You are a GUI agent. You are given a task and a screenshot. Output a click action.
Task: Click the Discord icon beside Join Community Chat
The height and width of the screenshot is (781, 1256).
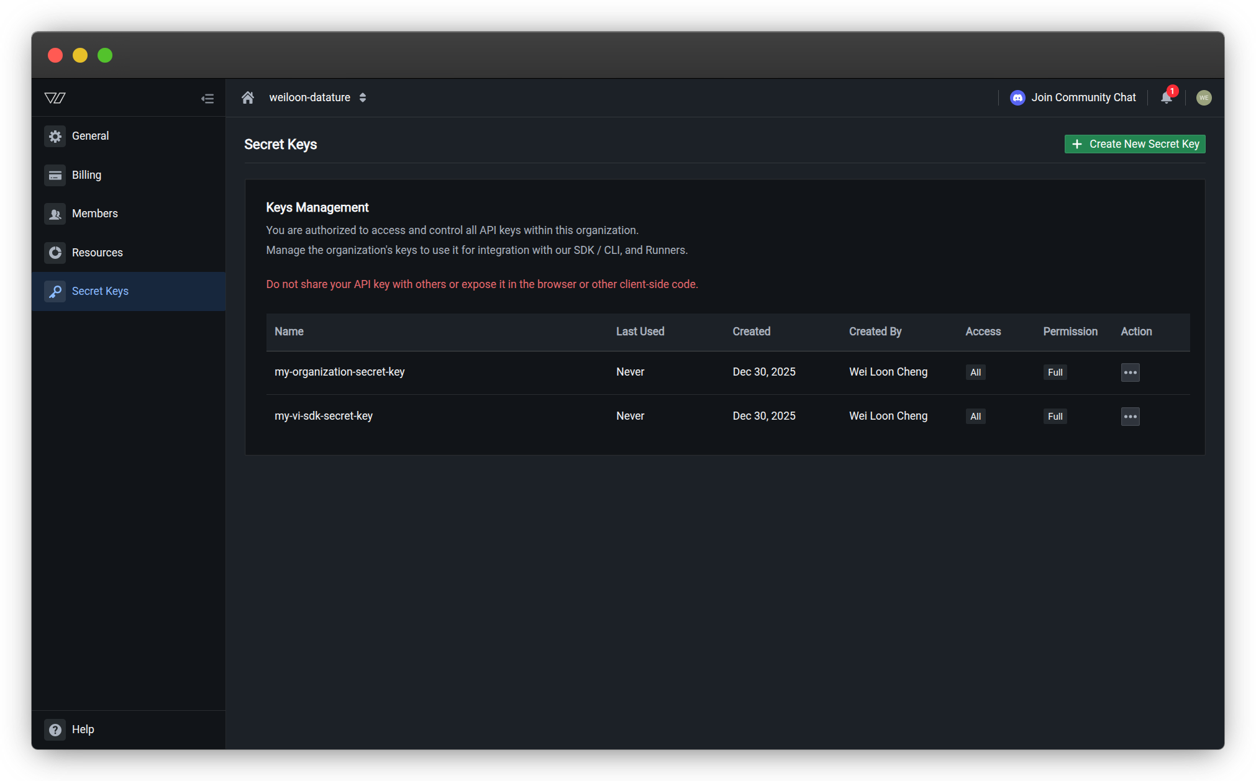[x=1017, y=97]
